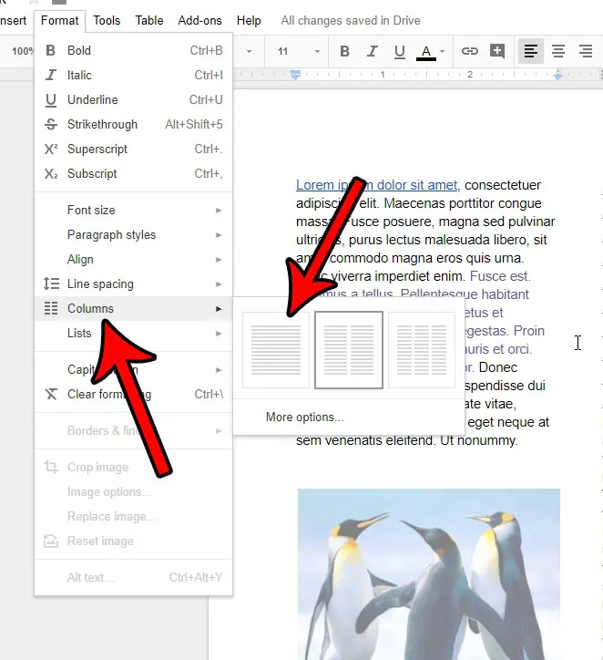Right align text via toolbar icon

[x=585, y=51]
